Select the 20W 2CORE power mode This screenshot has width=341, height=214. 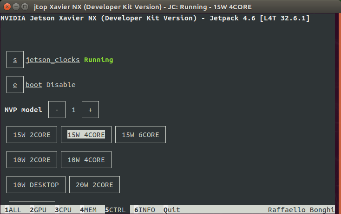point(94,184)
